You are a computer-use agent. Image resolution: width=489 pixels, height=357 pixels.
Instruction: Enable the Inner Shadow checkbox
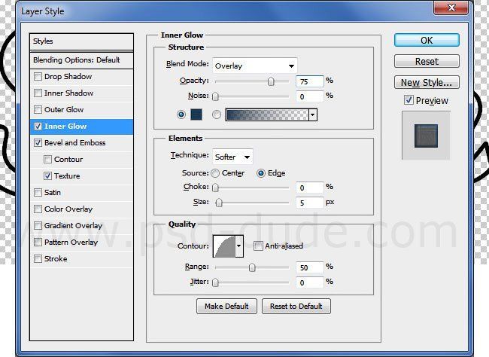[38, 93]
